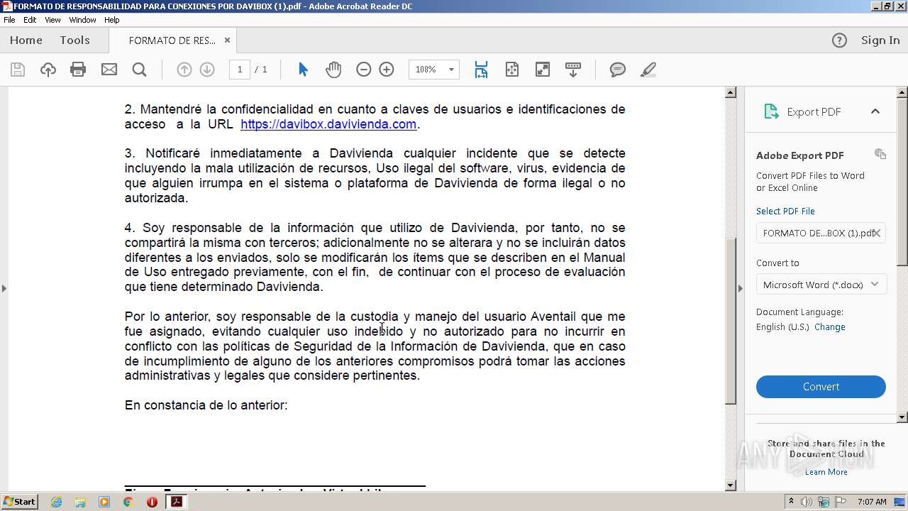Viewport: 908px width, 511px height.
Task: Click the page number input field
Action: pyautogui.click(x=240, y=70)
